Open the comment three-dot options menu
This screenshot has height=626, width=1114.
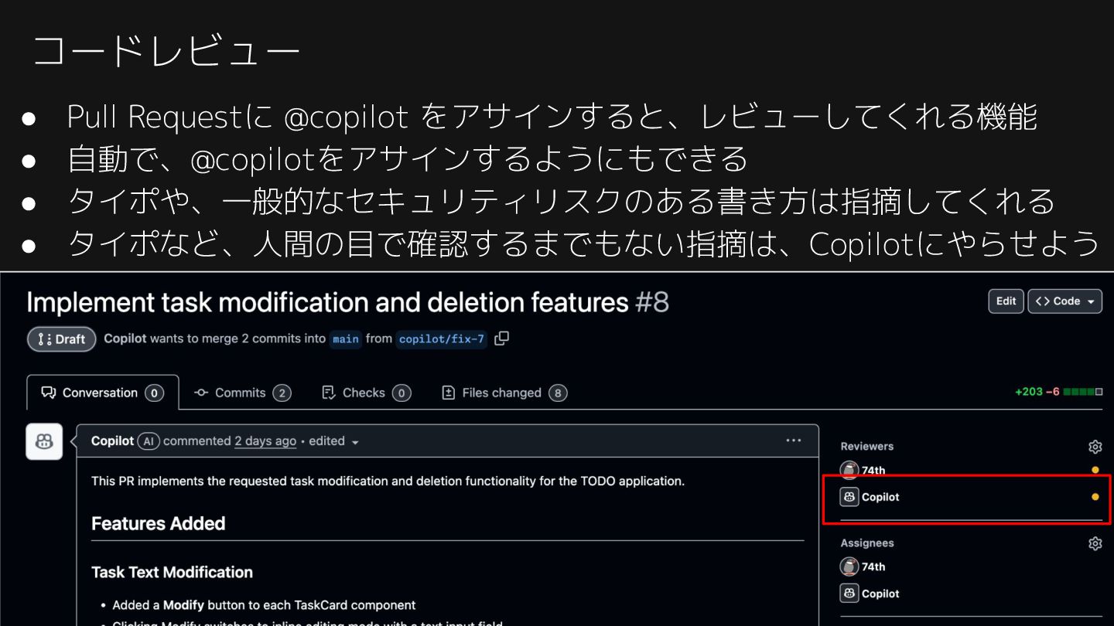793,441
